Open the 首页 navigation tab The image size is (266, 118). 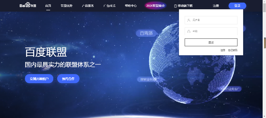48,6
